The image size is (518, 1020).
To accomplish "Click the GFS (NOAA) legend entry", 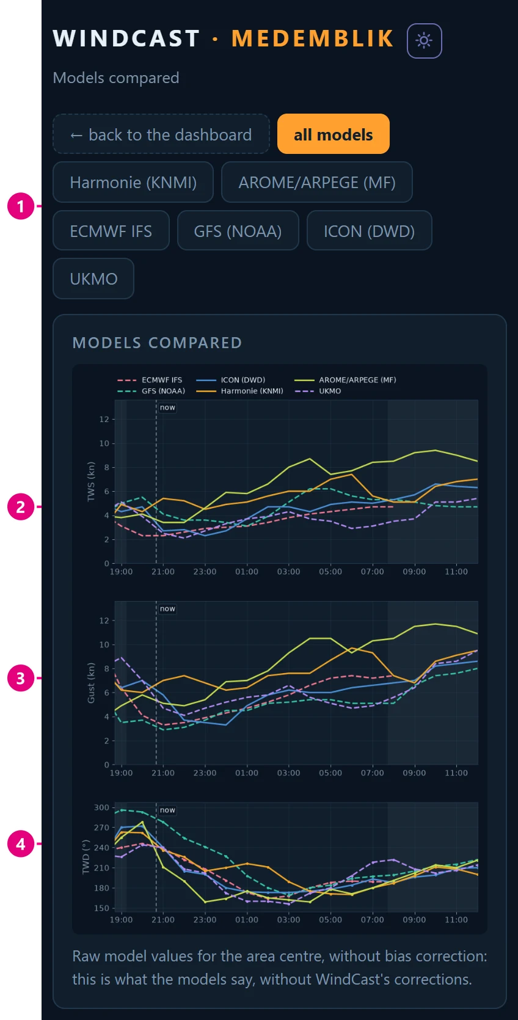I will click(x=151, y=391).
